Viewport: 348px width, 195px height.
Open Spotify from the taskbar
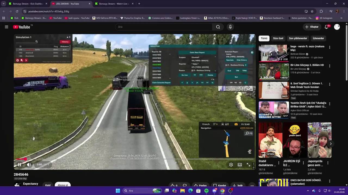point(206,191)
